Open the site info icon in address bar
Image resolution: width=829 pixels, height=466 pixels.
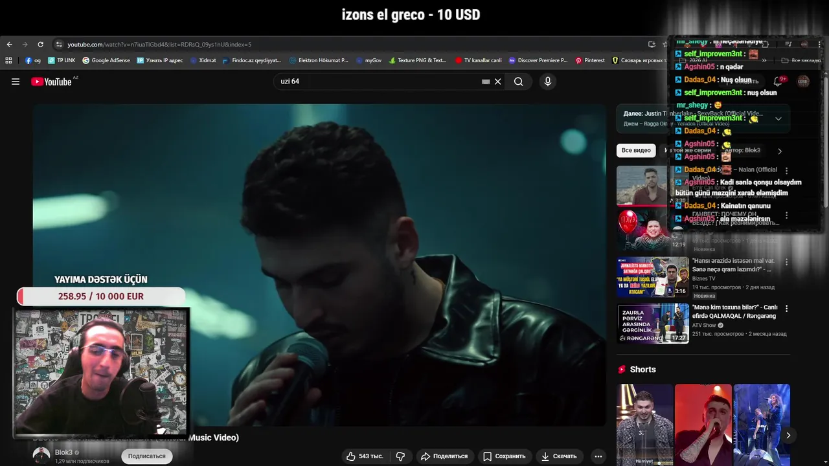(59, 45)
